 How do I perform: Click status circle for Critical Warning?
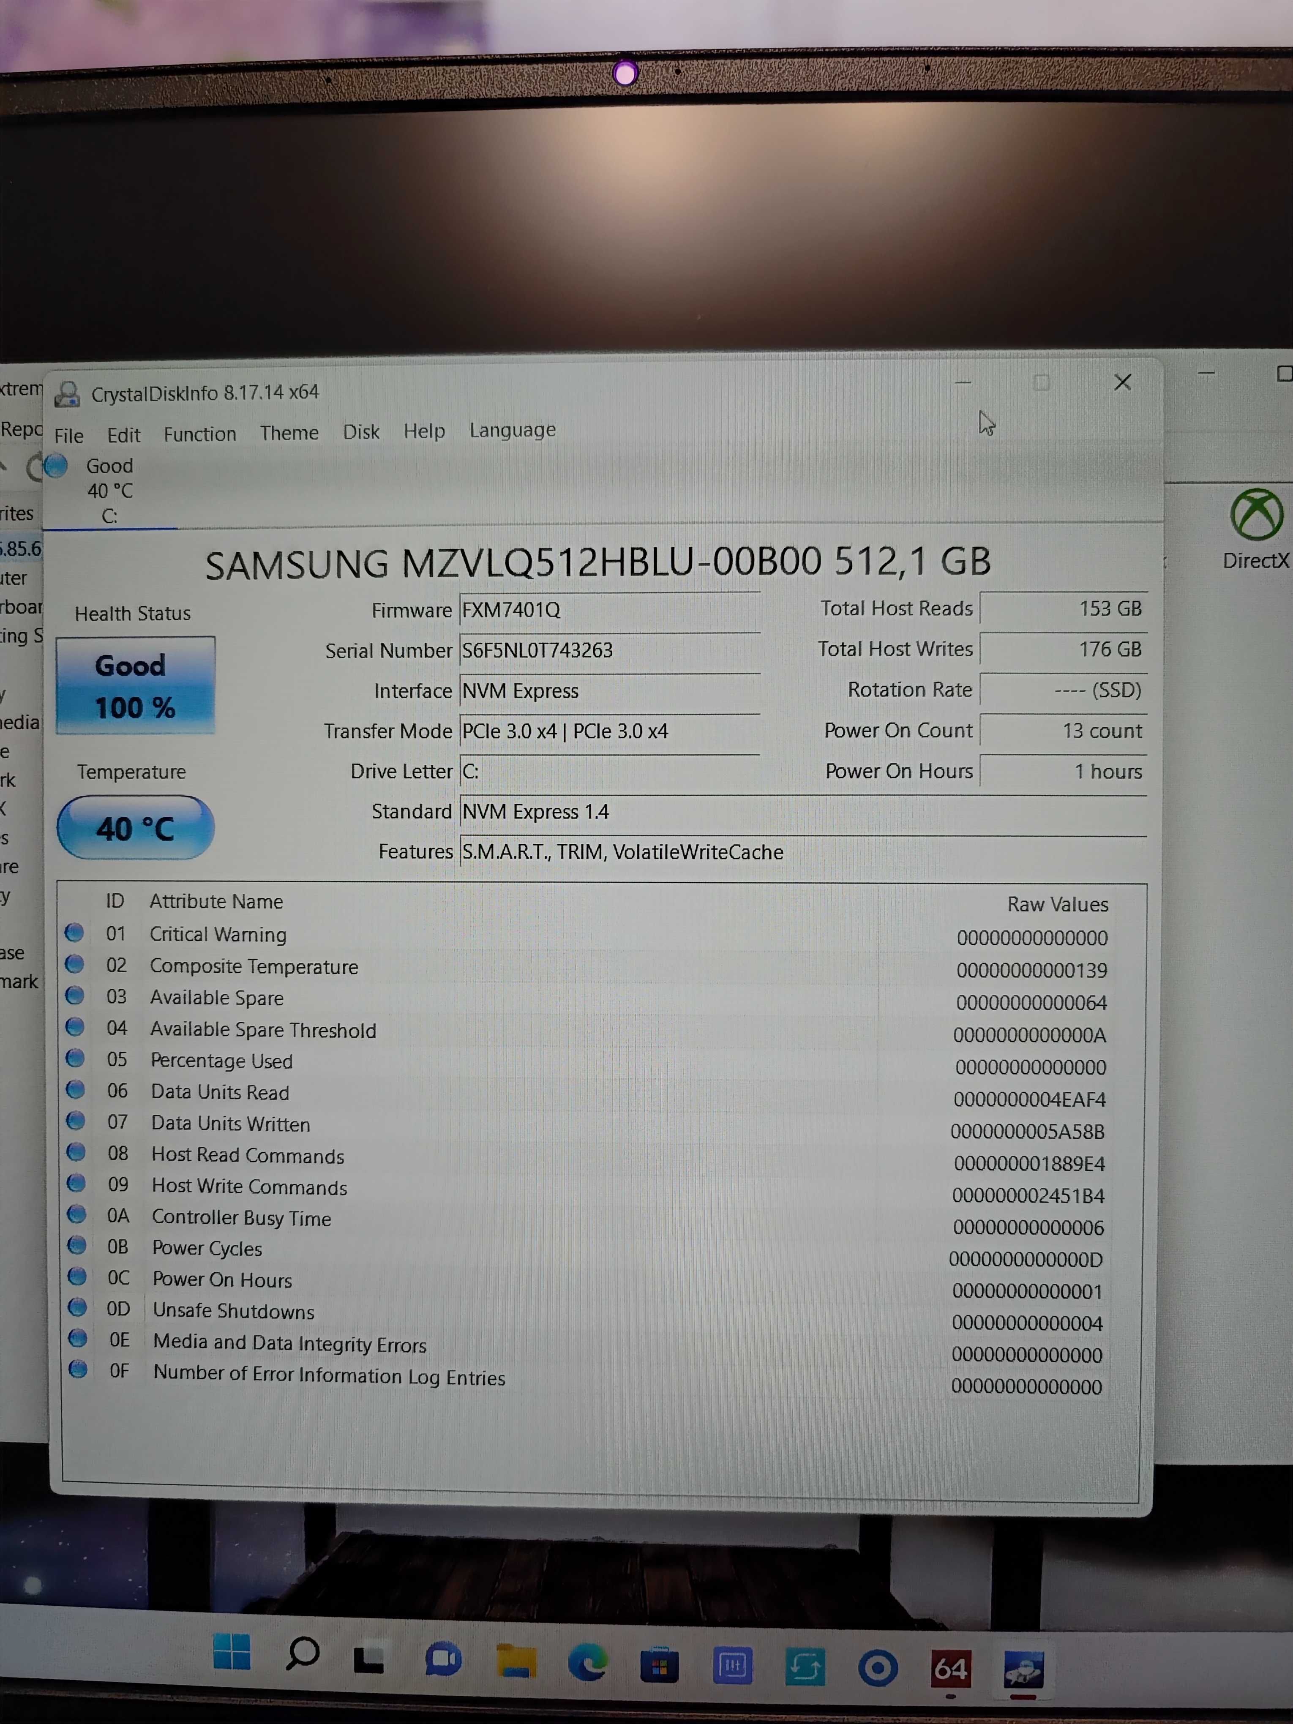74,932
